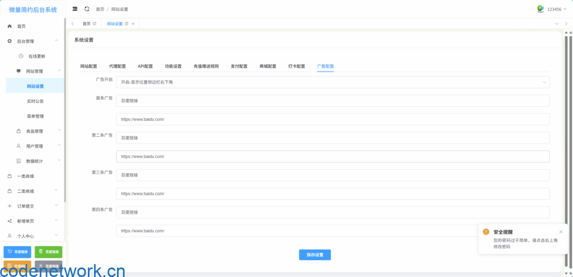Click the clock icon beside 在线更新
This screenshot has width=573, height=277.
21,56
